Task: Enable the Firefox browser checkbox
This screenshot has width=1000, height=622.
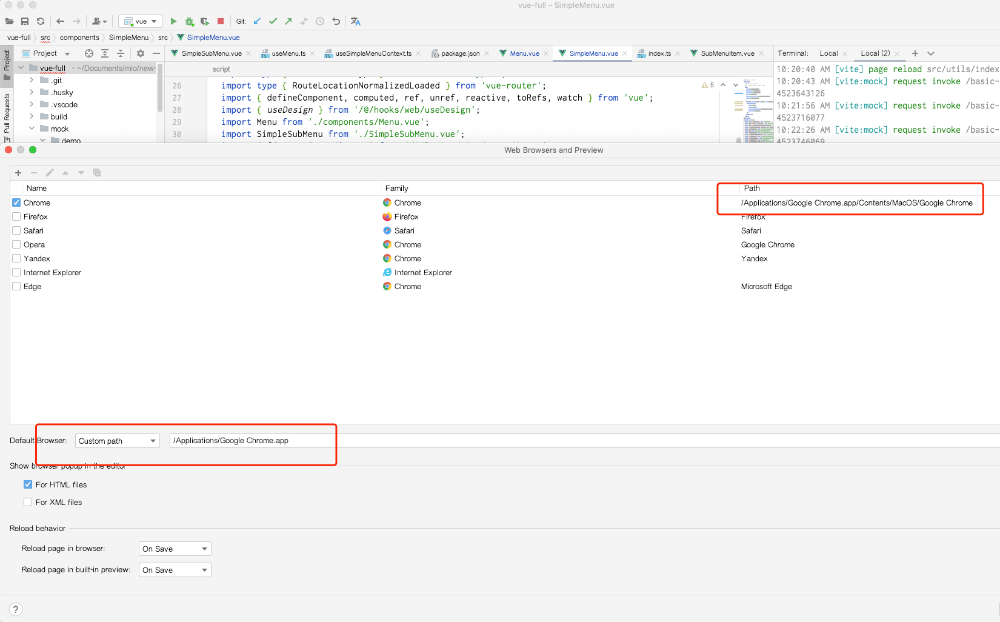Action: (x=16, y=216)
